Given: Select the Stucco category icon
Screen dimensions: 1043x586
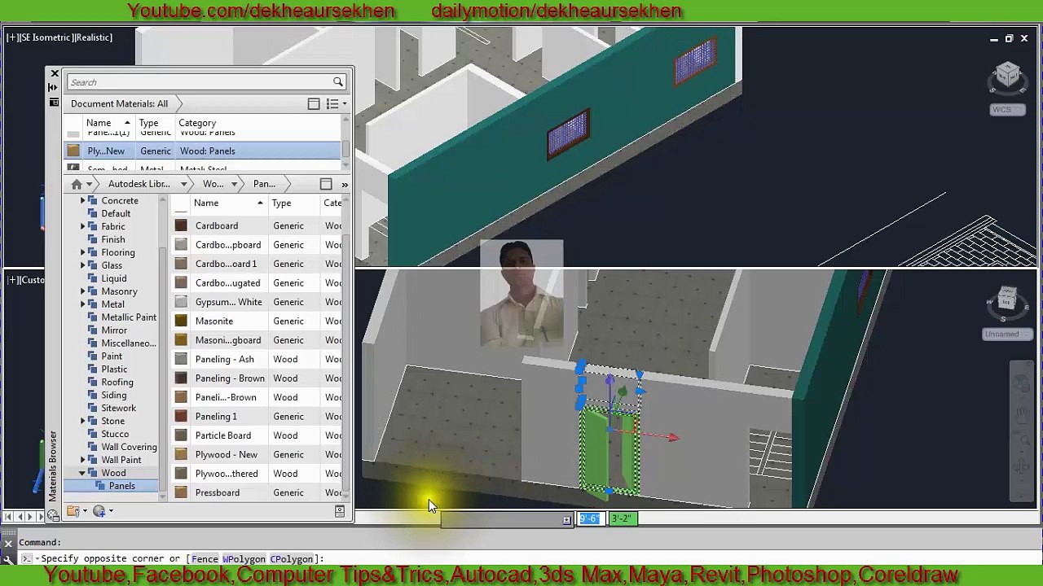Looking at the screenshot, I should coord(93,434).
